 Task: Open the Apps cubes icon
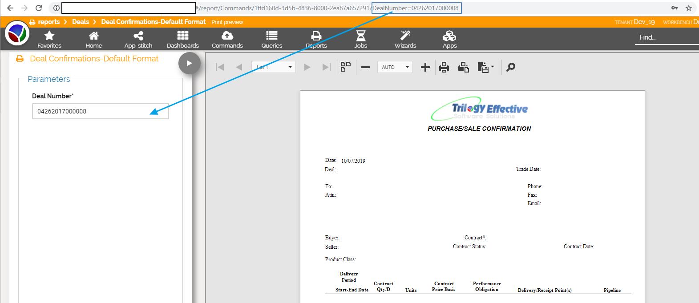(x=449, y=36)
